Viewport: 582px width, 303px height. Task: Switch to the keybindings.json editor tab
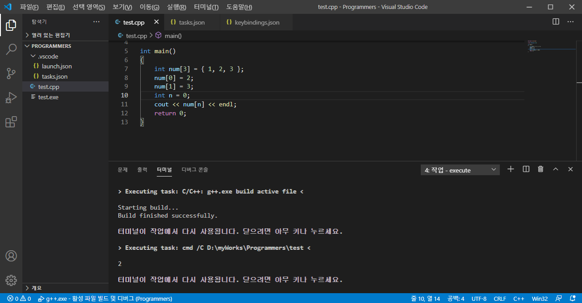(x=256, y=22)
